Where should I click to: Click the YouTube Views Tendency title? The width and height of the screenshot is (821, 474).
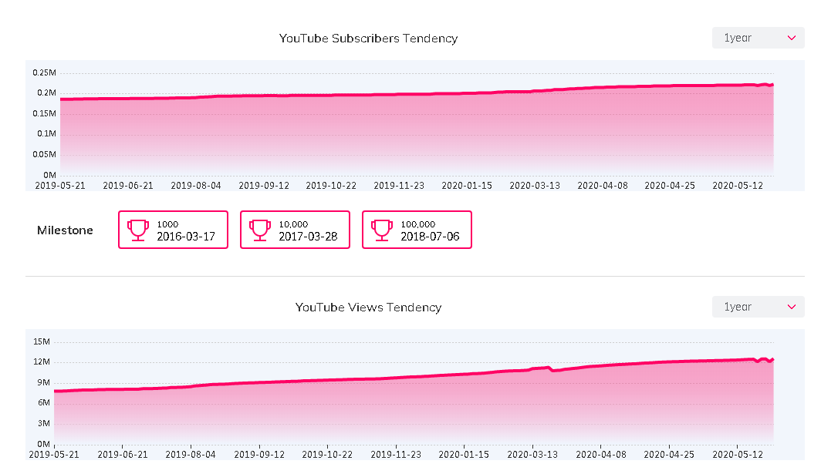368,307
